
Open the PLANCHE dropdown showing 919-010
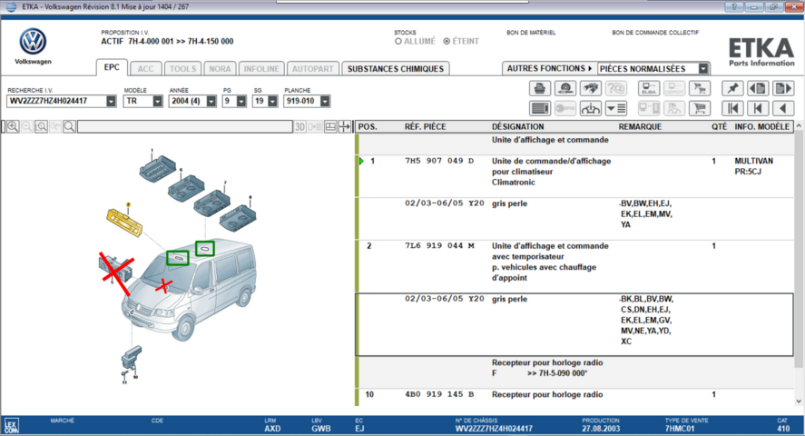tap(325, 101)
